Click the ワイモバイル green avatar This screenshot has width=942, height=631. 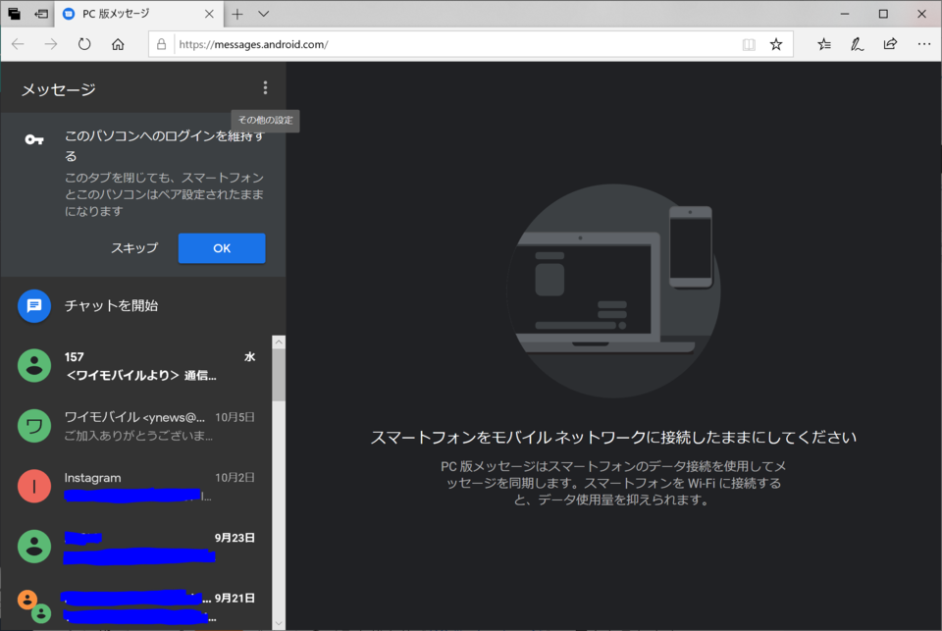pos(34,426)
